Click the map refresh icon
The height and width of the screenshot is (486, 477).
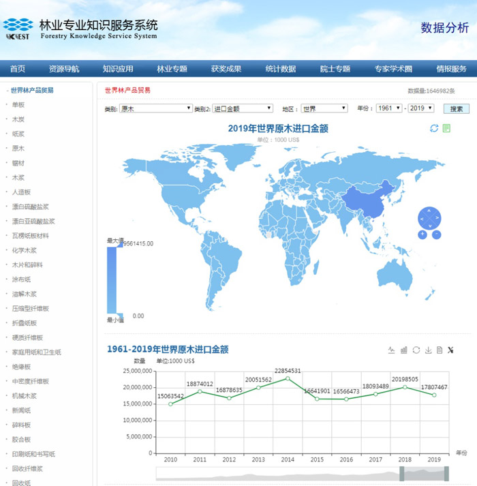[434, 128]
